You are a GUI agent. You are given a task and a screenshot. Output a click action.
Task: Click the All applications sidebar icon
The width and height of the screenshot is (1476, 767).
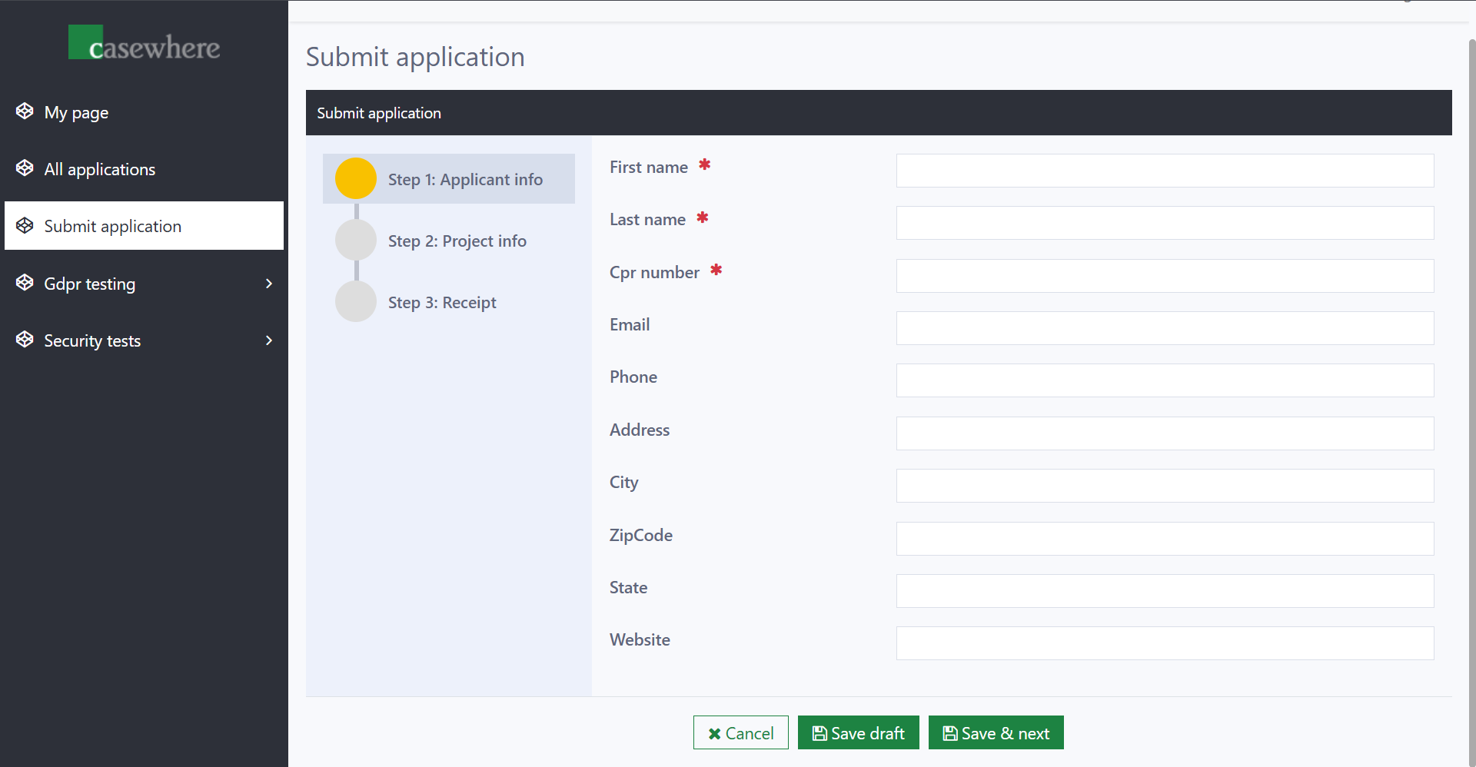tap(24, 168)
